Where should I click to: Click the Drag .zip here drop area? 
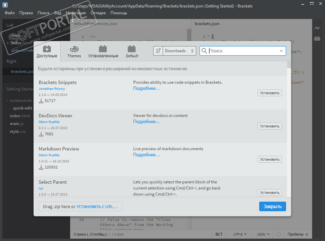80,207
